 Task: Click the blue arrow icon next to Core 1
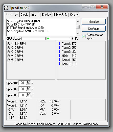(x=60, y=64)
